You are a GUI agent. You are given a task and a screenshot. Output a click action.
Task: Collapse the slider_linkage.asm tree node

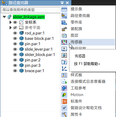pos(4,17)
